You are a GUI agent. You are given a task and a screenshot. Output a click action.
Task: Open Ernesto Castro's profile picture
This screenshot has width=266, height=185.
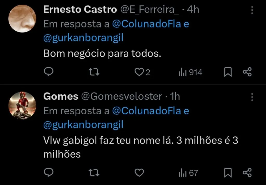pos(22,17)
